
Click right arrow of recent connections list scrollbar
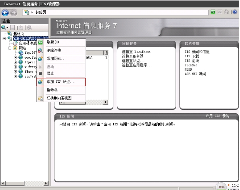coord(106,102)
